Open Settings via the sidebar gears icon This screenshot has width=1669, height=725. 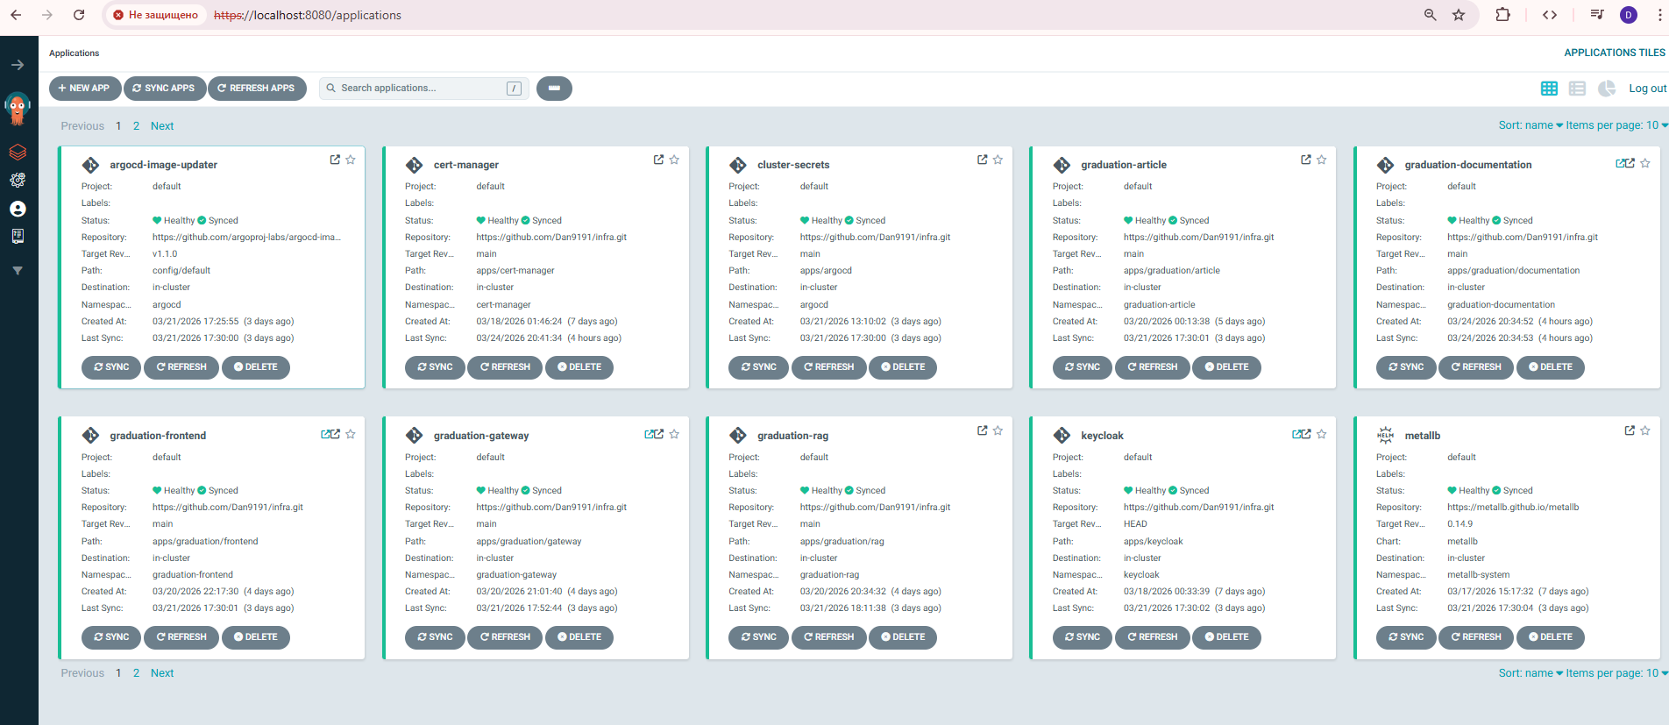18,180
